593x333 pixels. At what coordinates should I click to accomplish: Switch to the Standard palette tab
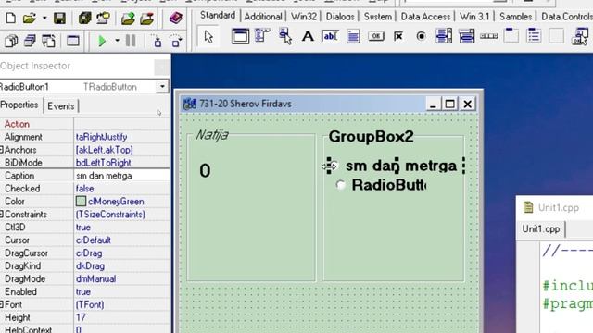click(218, 16)
